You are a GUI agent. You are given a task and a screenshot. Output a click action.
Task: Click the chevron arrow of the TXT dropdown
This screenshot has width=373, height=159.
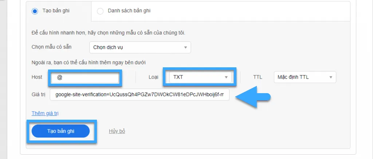coord(226,77)
